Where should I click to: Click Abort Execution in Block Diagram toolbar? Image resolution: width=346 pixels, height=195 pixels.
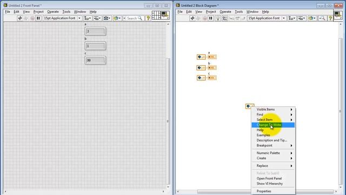204,18
